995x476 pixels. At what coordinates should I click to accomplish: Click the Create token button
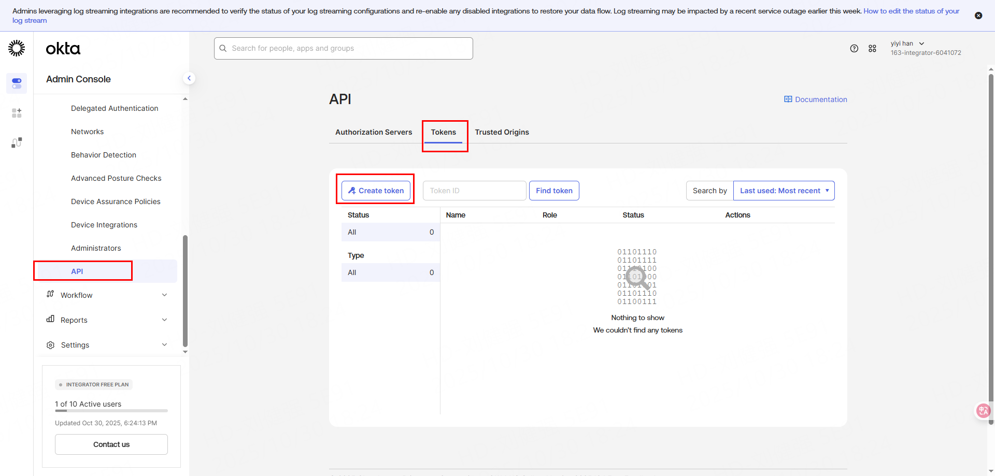point(376,191)
